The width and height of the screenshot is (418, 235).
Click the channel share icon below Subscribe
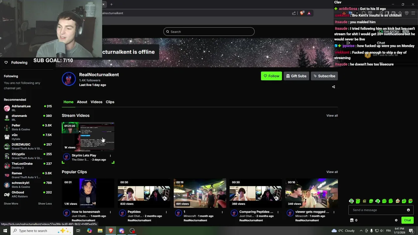point(333,87)
